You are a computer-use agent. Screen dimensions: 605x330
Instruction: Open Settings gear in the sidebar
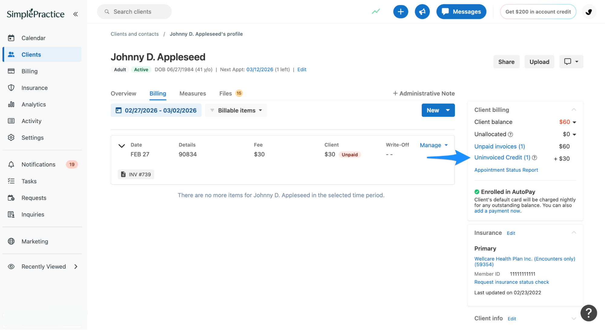[x=32, y=138]
